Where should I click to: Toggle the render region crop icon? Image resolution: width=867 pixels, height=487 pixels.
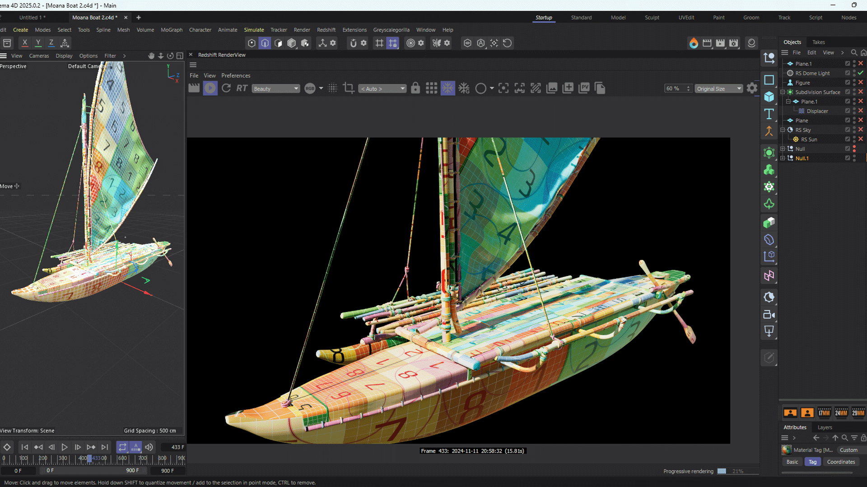coord(348,88)
